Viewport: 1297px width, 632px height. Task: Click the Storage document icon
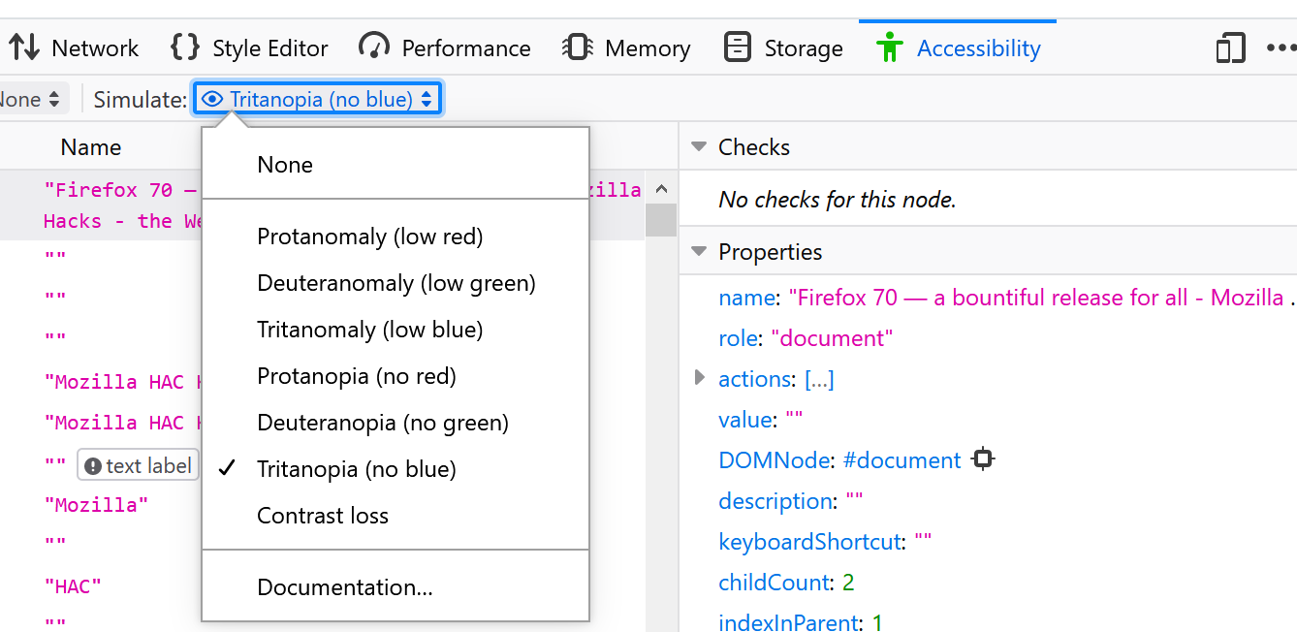[x=738, y=47]
